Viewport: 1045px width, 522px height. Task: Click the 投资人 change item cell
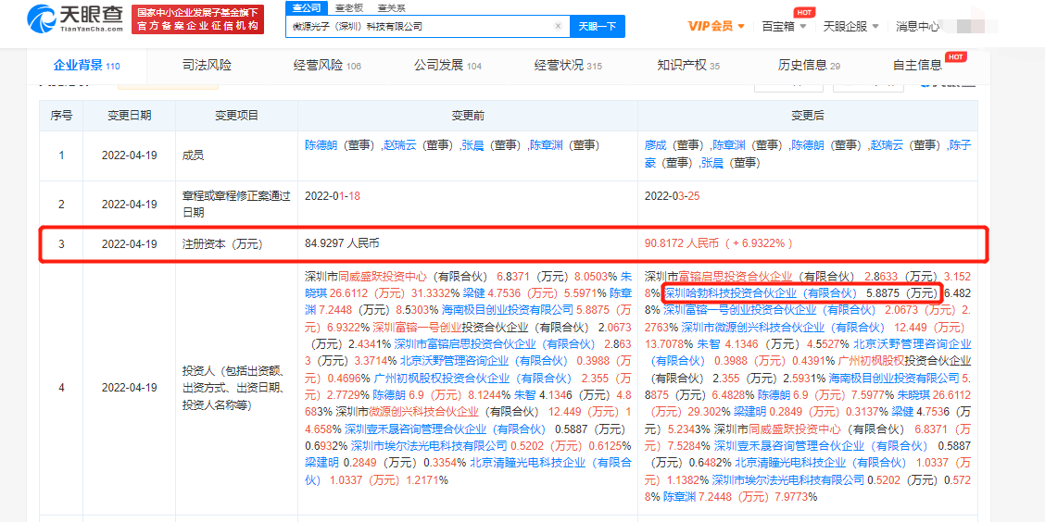236,388
